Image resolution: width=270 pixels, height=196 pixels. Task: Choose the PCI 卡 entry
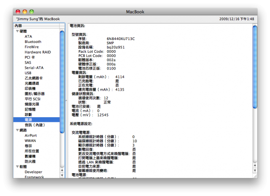click(x=30, y=57)
